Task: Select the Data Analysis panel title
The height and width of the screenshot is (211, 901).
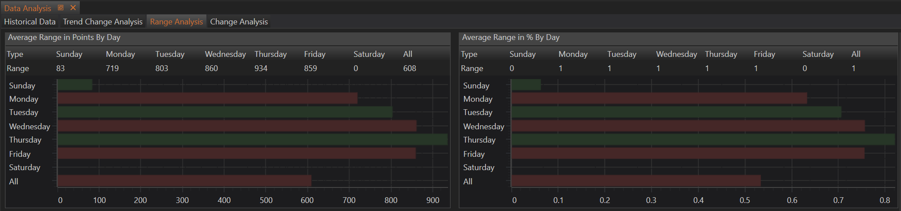Action: click(x=28, y=8)
